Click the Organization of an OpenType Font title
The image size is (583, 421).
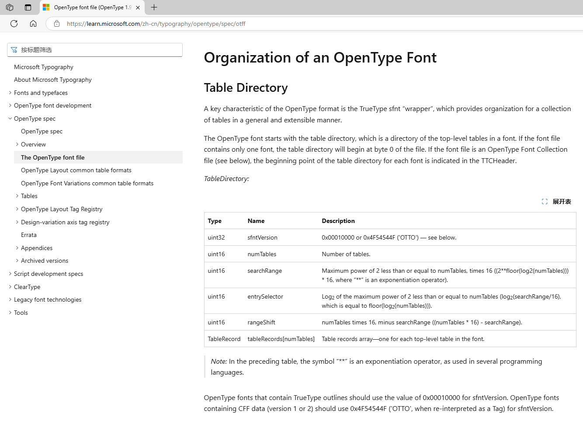click(320, 58)
